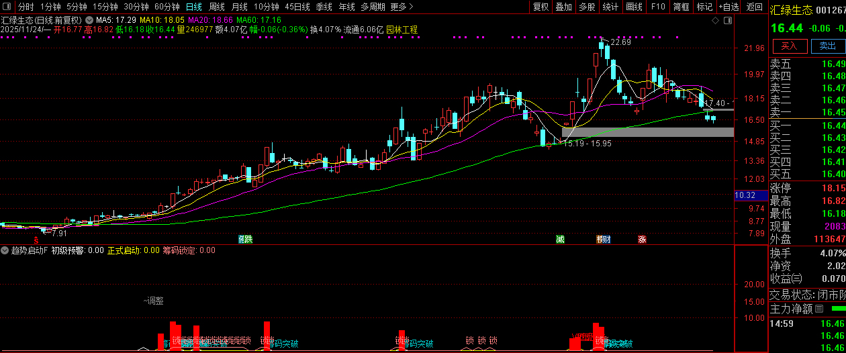The image size is (846, 353).
Task: Switch to the 分时 view
Action: pyautogui.click(x=26, y=7)
